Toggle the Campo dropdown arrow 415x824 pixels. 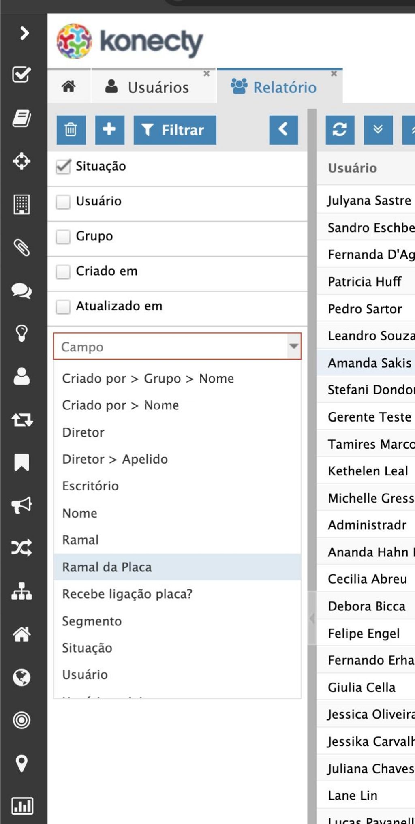tap(294, 346)
